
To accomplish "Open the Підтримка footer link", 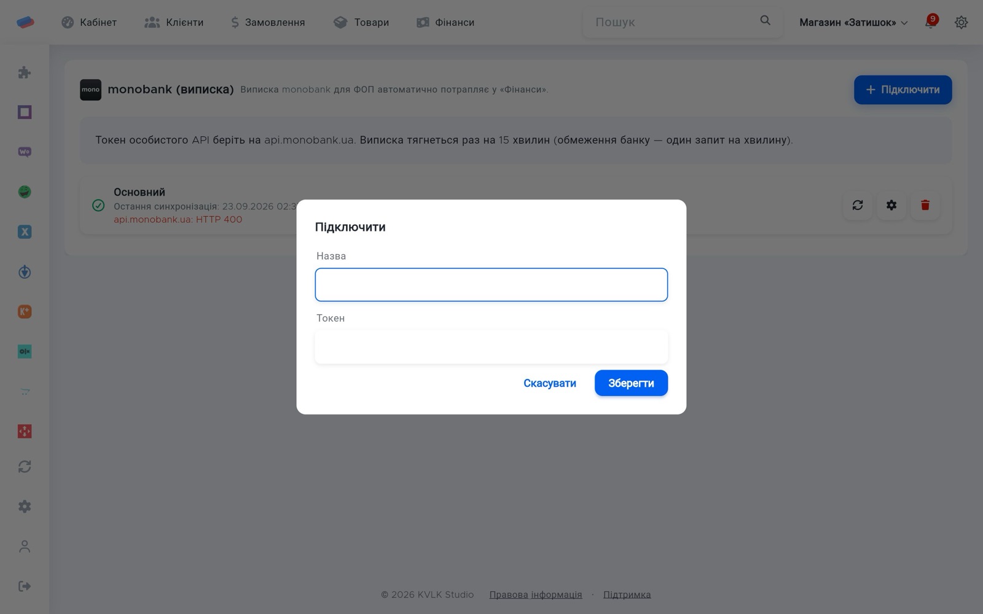I will click(x=627, y=594).
